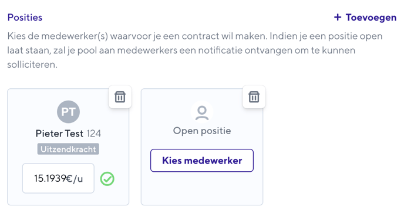Click the €/u unit suffix in the wage box

[x=75, y=178]
